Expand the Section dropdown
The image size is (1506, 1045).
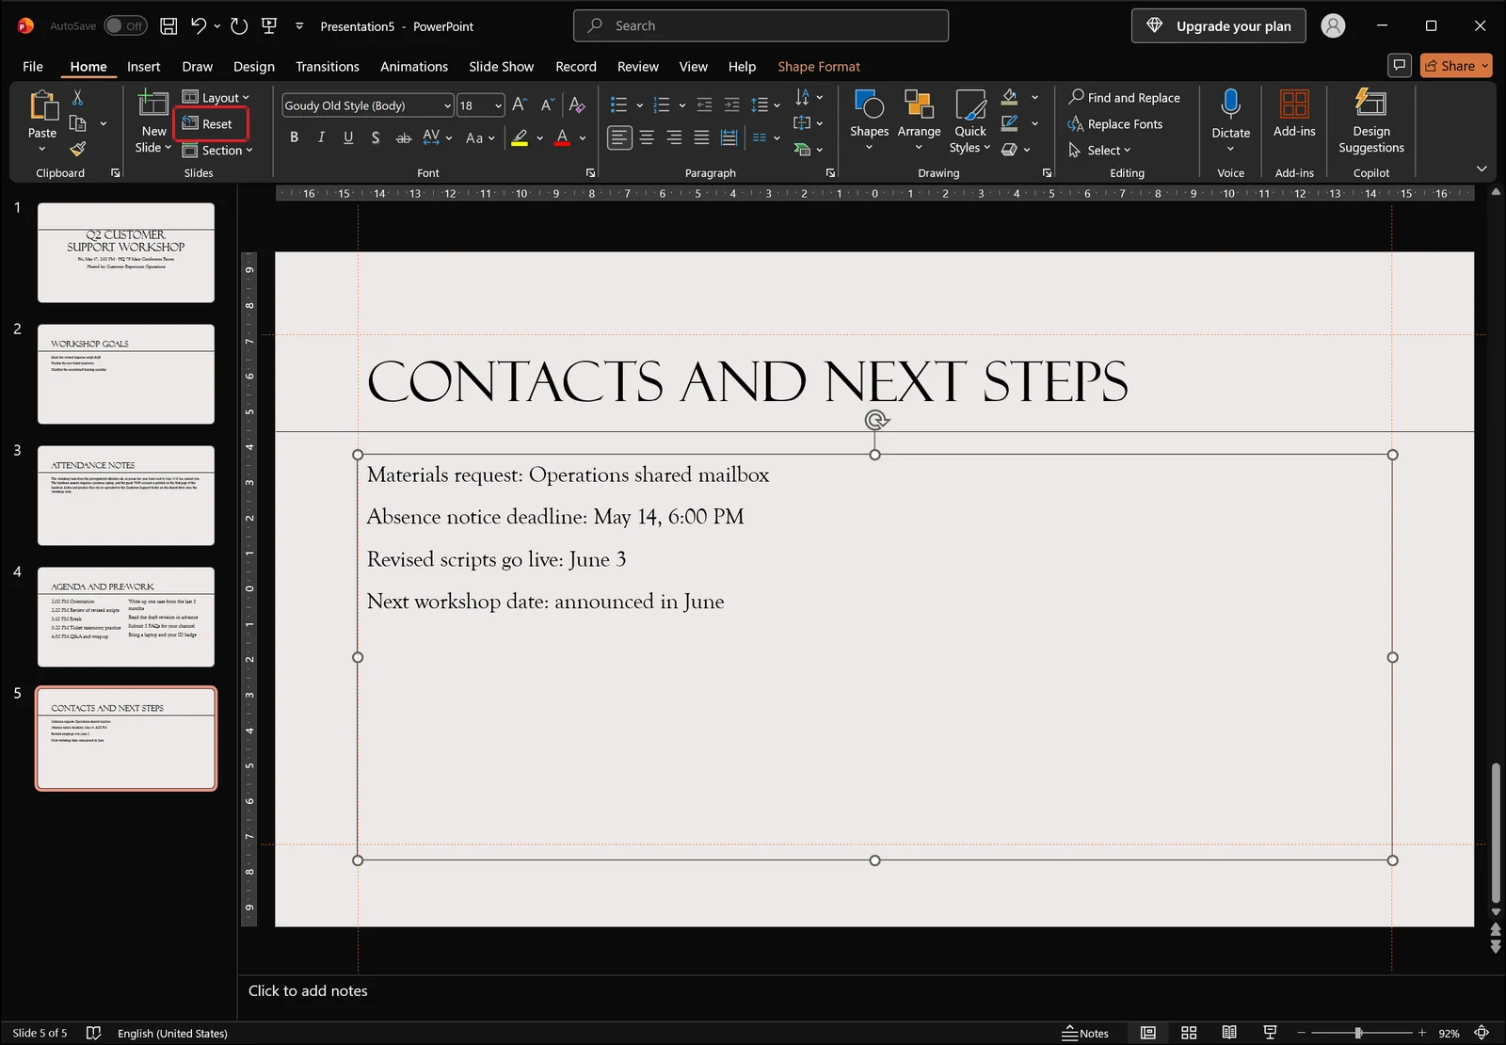216,150
